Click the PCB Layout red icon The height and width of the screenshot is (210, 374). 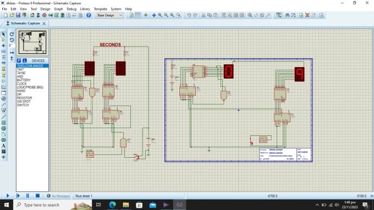pos(45,15)
